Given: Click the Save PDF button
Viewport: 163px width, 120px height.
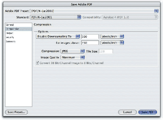Looking at the screenshot, I should pos(148,112).
